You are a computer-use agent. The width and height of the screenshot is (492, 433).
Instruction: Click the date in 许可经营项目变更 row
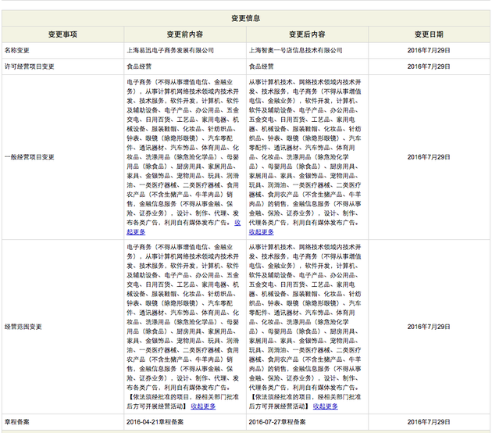click(x=429, y=66)
